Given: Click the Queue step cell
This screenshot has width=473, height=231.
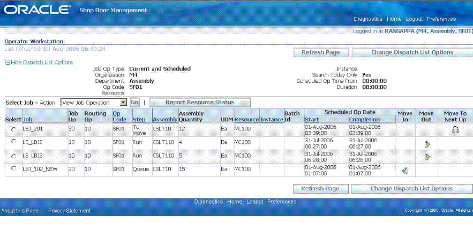Looking at the screenshot, I should [x=141, y=170].
